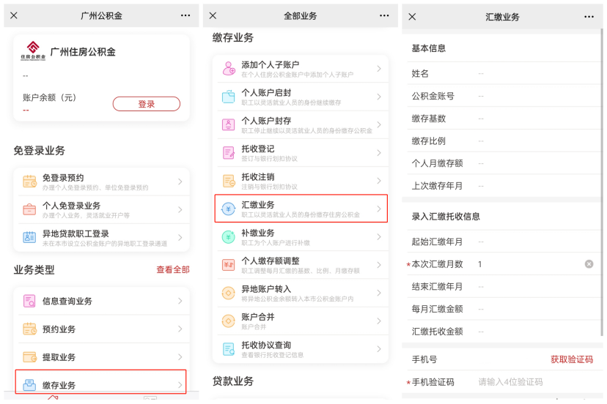Tap the 异地贷款职工登录 ID card icon
The height and width of the screenshot is (404, 607).
(29, 237)
